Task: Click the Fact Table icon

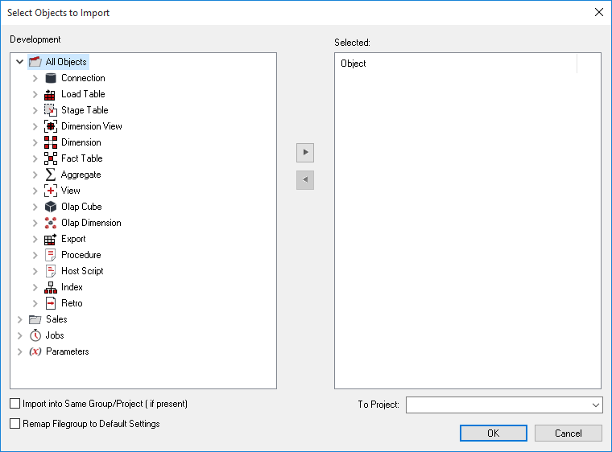Action: 51,158
